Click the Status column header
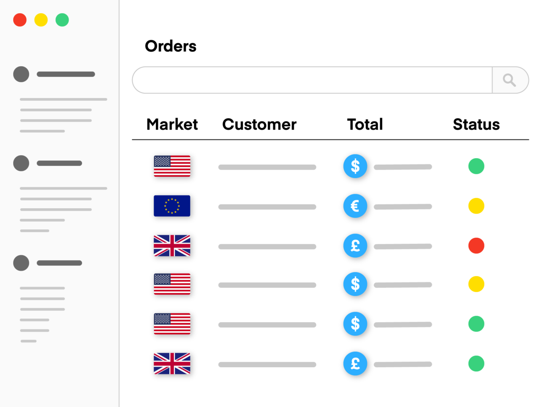The width and height of the screenshot is (542, 407). pos(476,125)
